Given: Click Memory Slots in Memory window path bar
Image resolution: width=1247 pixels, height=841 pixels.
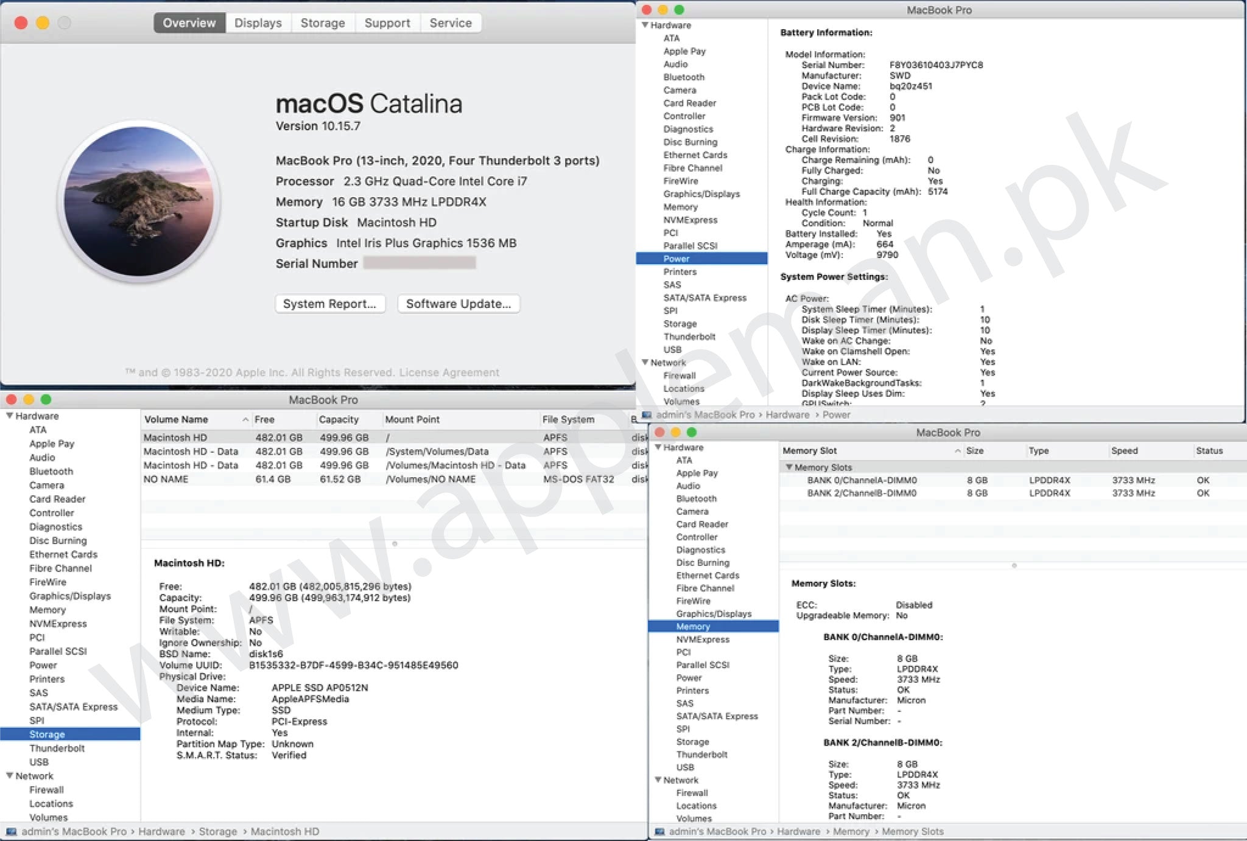Looking at the screenshot, I should 913,831.
